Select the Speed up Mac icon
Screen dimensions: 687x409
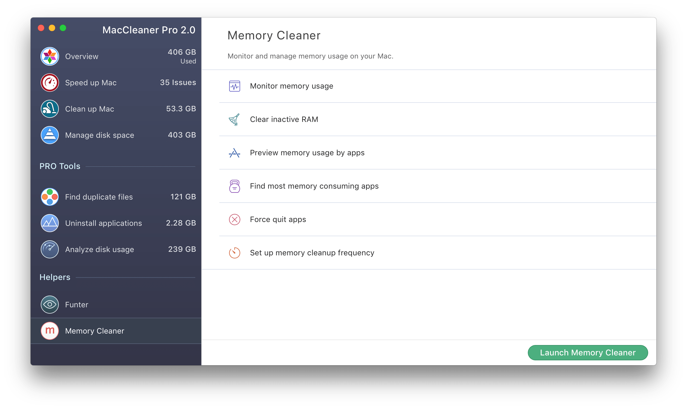(x=50, y=82)
